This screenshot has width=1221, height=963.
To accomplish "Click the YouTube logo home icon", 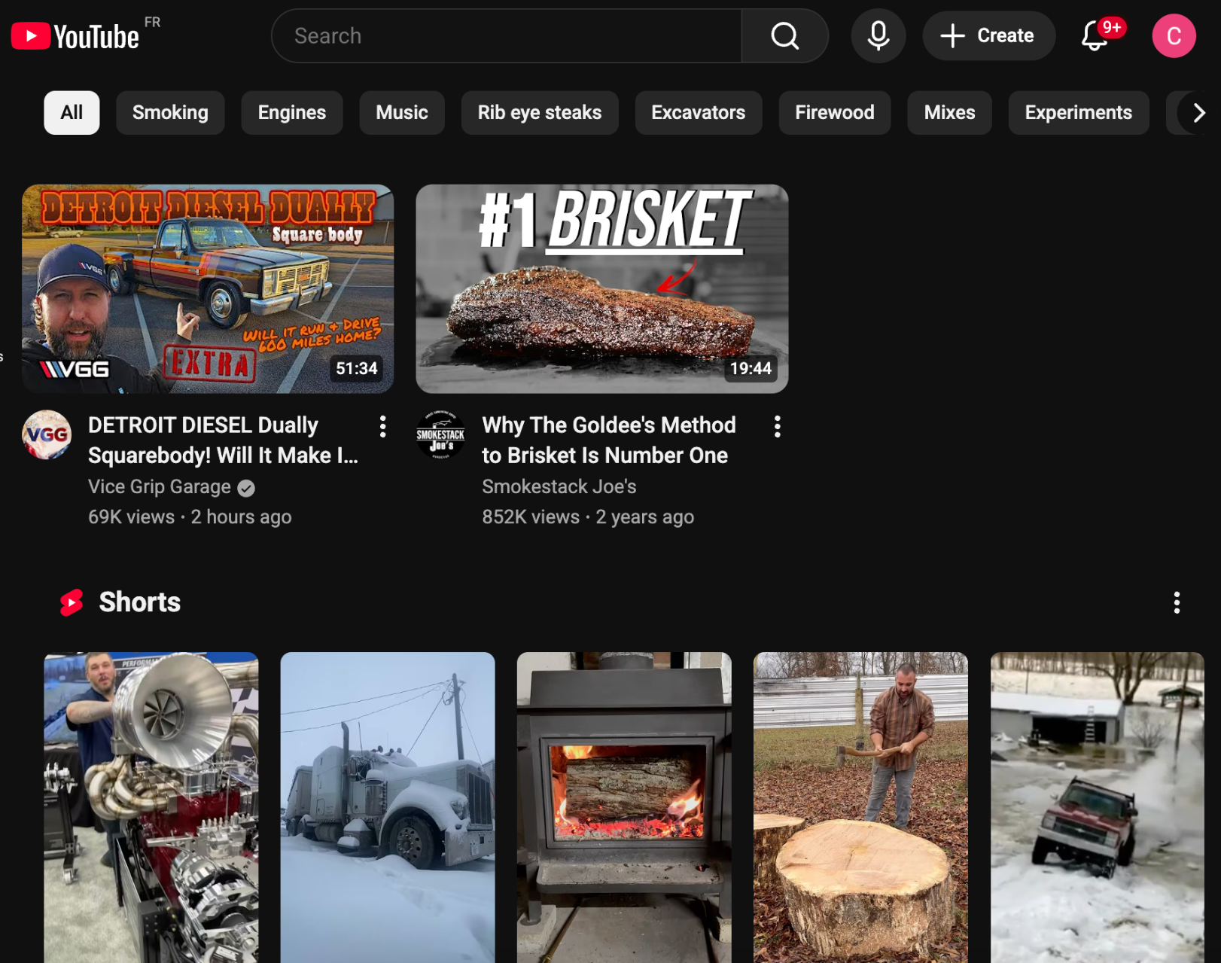I will coord(75,36).
